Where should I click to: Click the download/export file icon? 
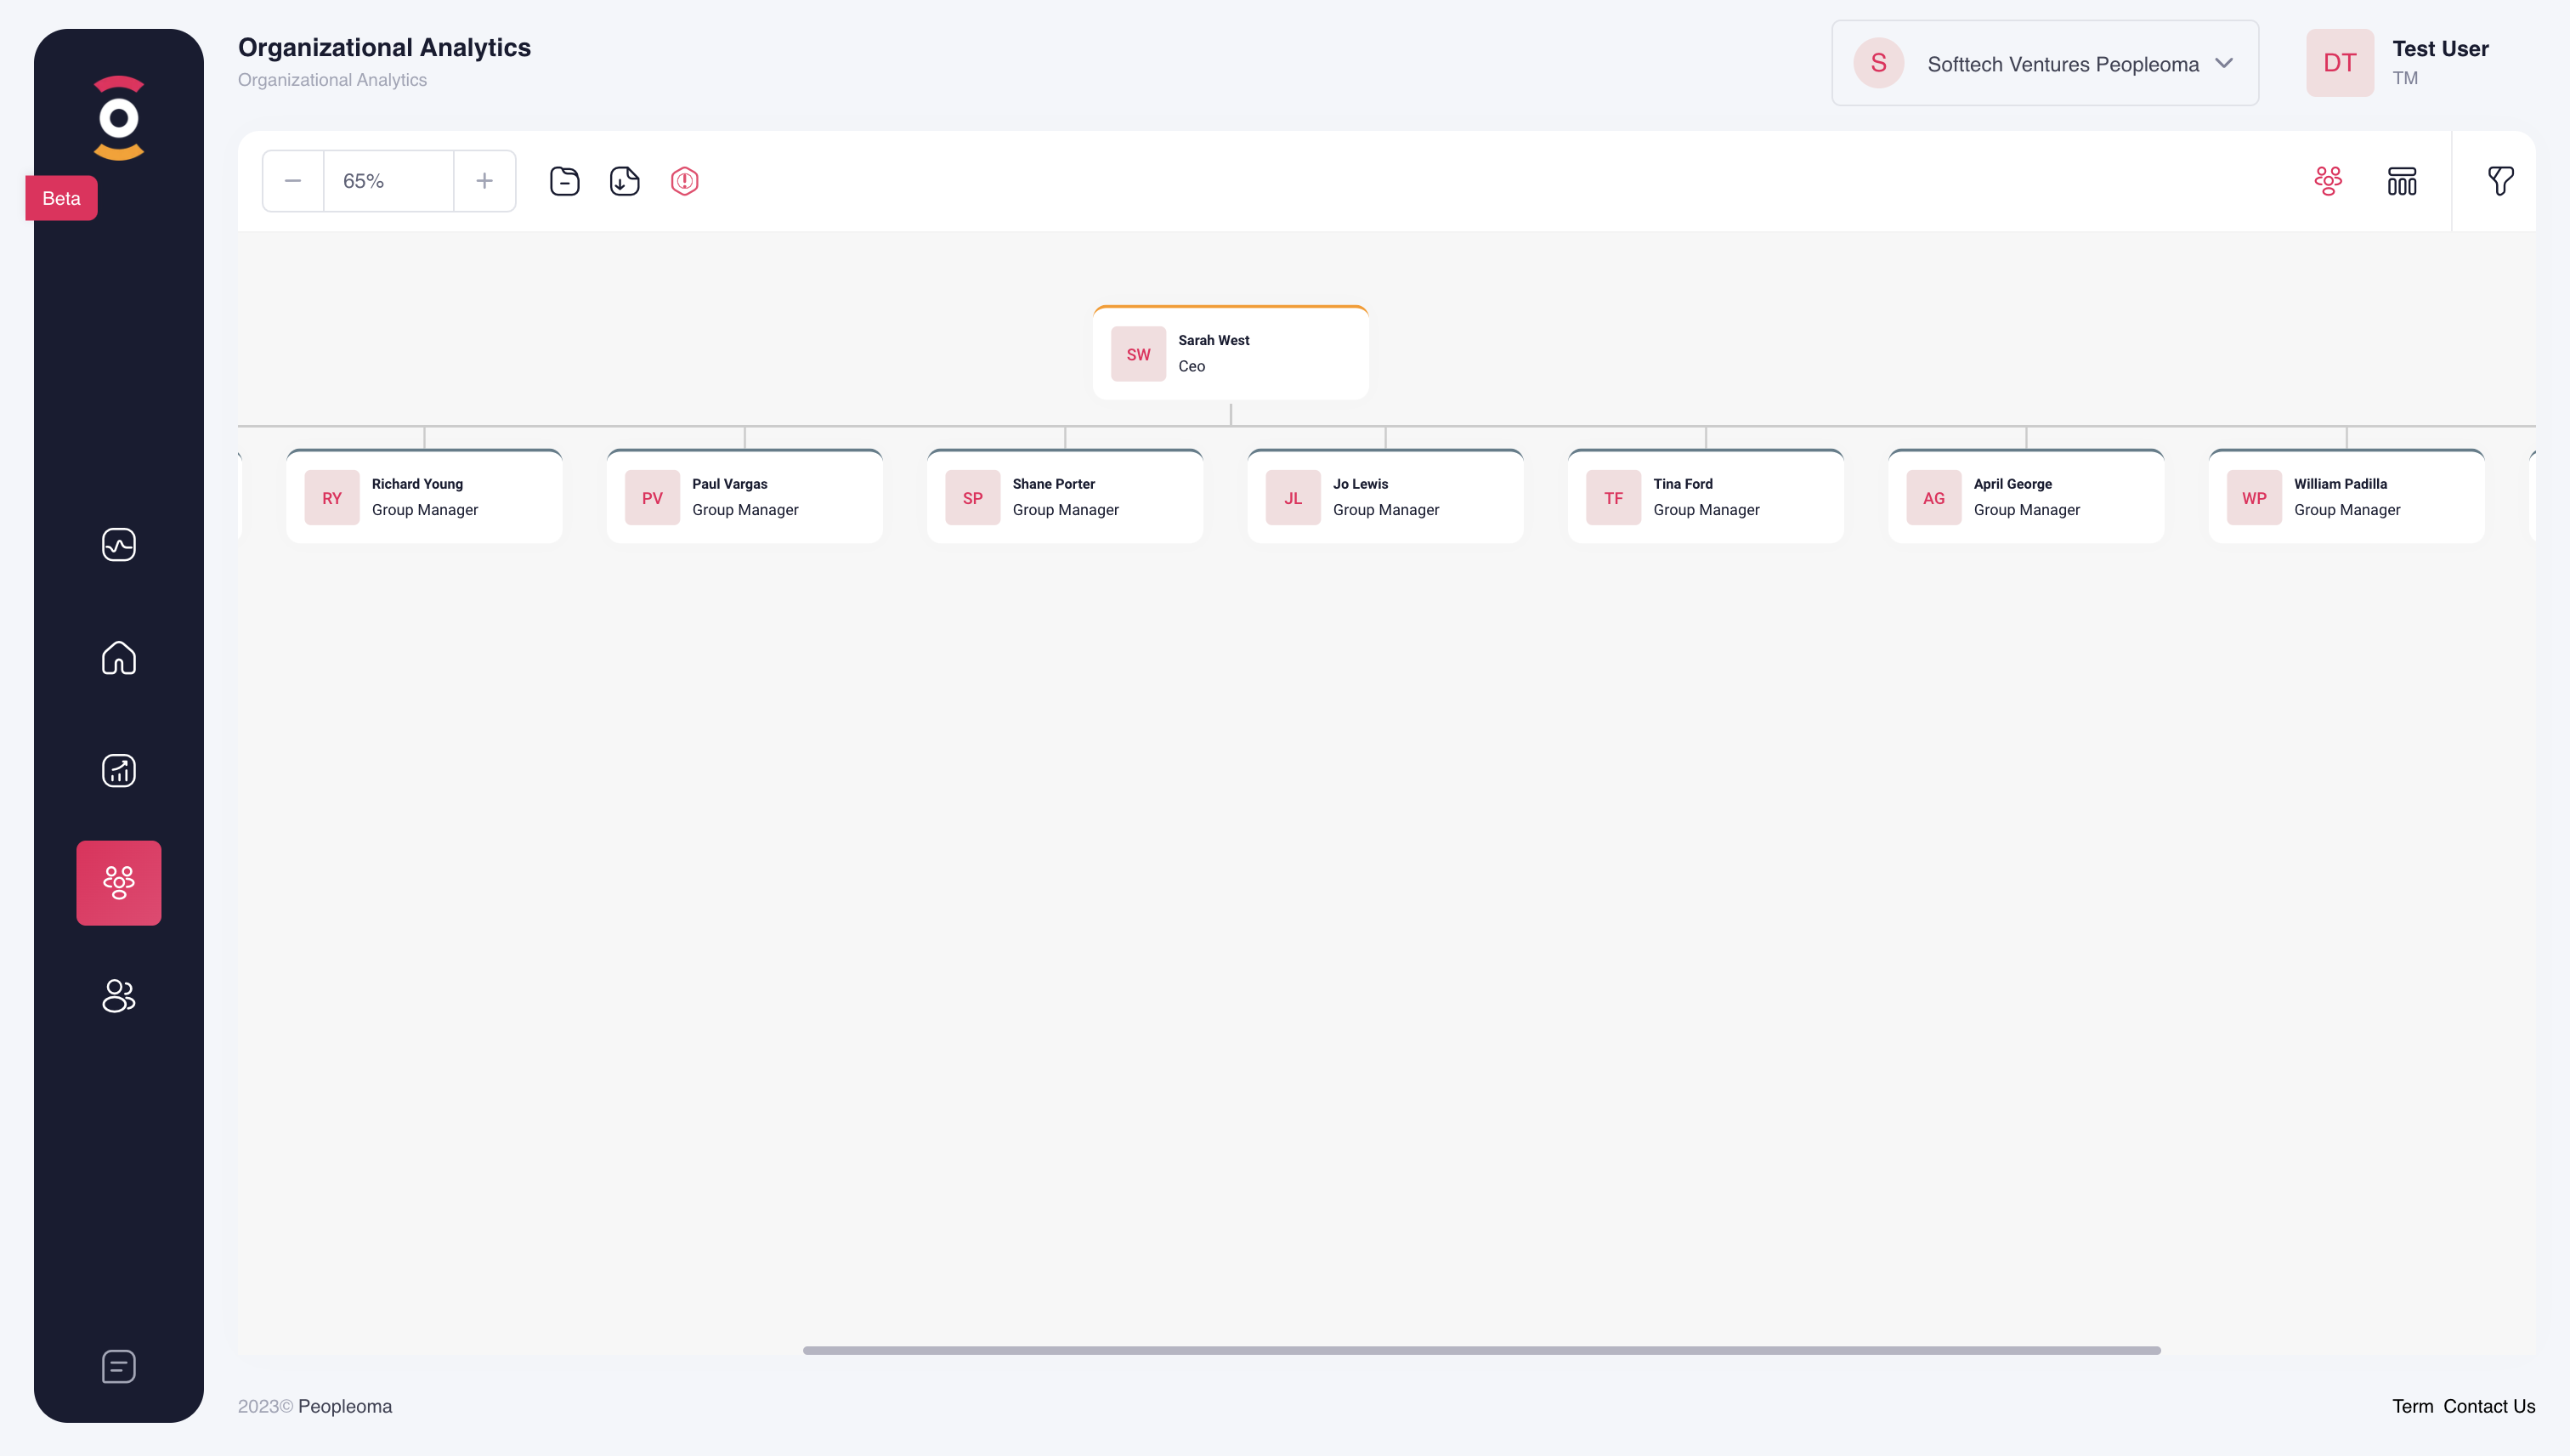tap(625, 181)
